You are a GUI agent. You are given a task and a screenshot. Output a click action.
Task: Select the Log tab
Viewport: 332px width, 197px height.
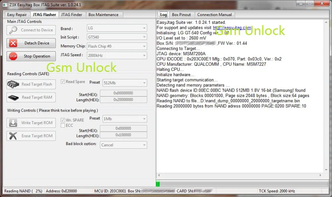click(x=163, y=14)
